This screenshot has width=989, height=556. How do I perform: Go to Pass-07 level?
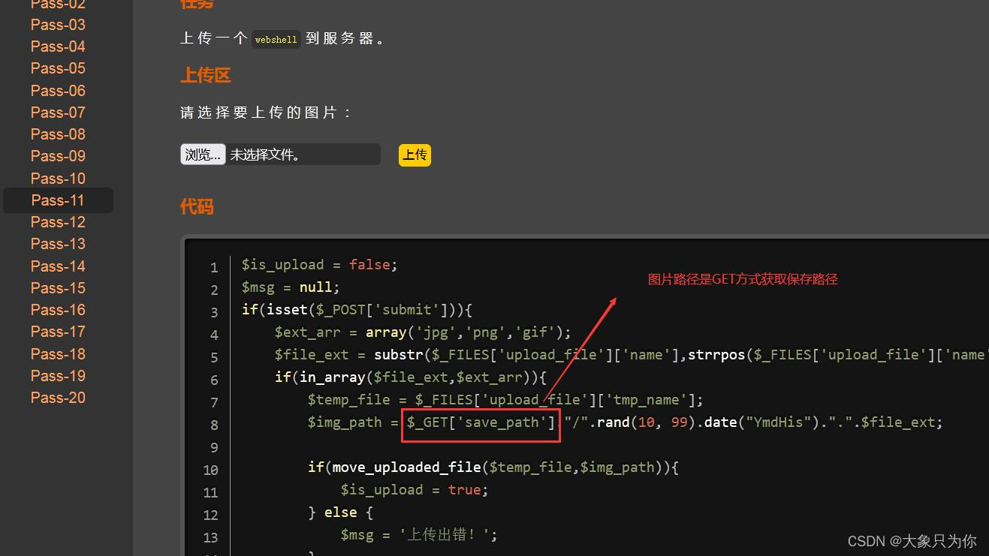(x=58, y=113)
